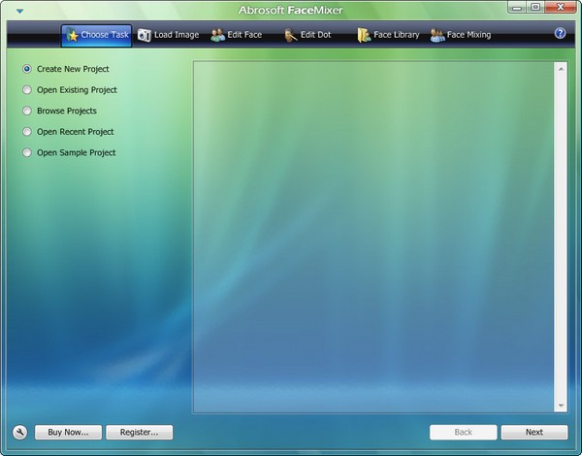The height and width of the screenshot is (456, 582).
Task: Maximize the FaceMixer window
Action: pyautogui.click(x=535, y=8)
